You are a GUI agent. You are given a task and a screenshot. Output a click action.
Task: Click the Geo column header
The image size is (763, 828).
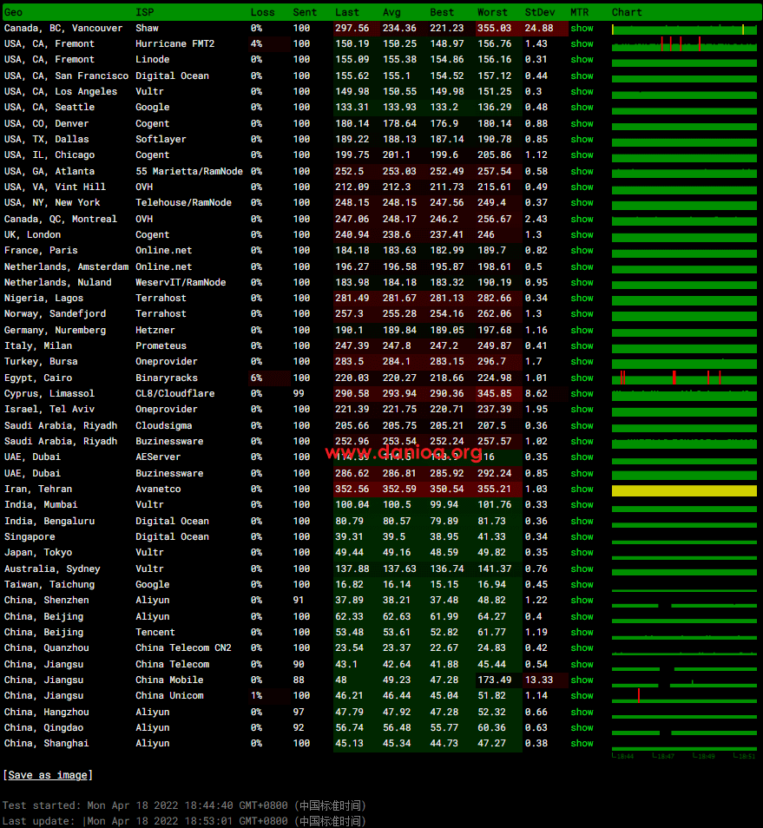13,12
